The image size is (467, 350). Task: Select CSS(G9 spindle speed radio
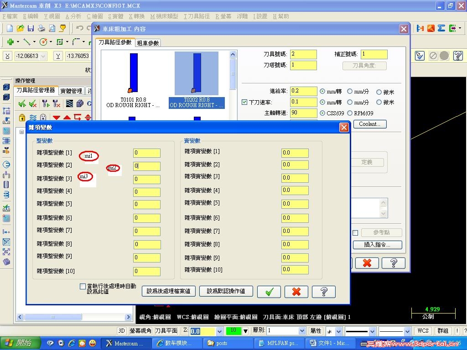coord(322,113)
